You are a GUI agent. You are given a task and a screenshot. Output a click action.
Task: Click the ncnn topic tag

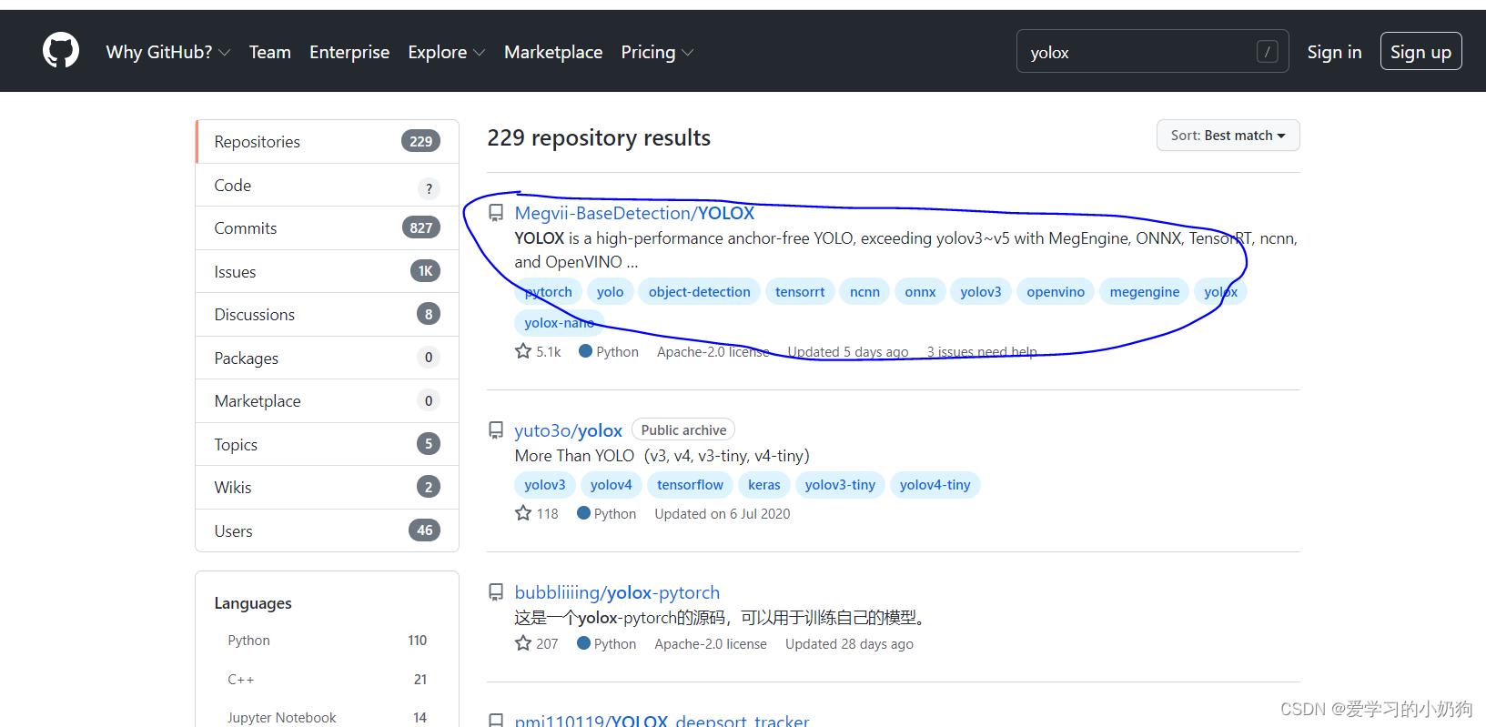(x=864, y=292)
